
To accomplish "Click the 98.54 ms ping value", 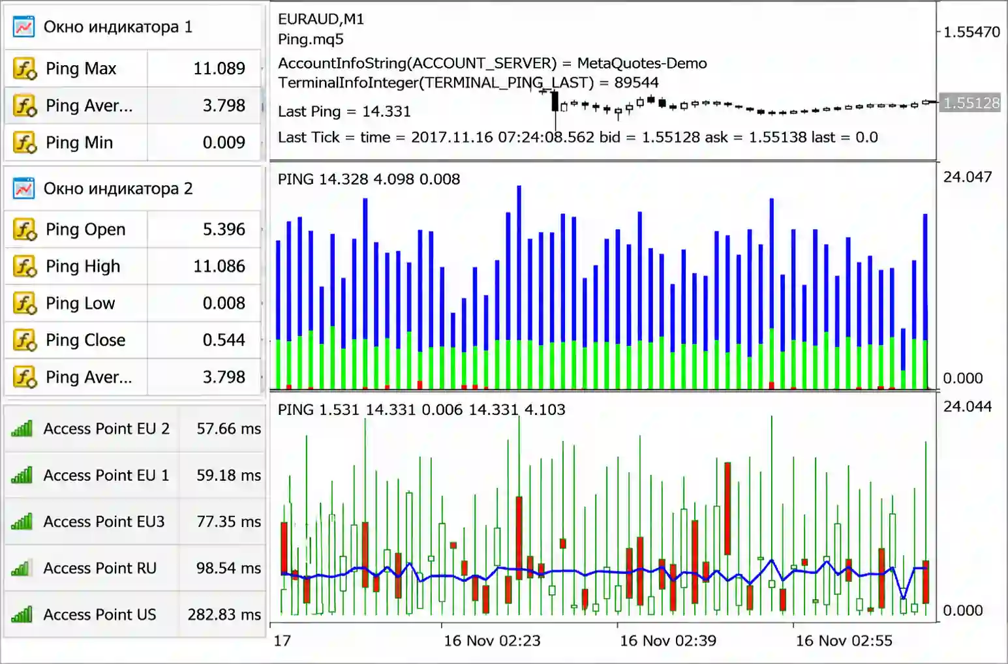I will click(229, 568).
